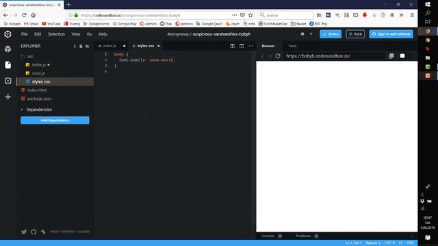This screenshot has width=438, height=246.
Task: Open the Windows Start button
Action: [x=428, y=5]
